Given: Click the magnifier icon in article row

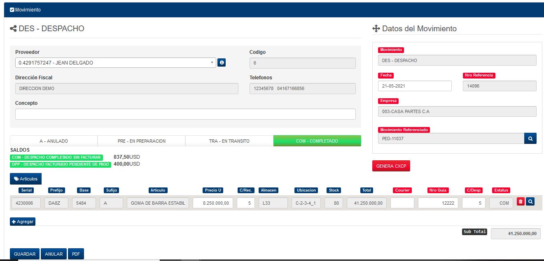Looking at the screenshot, I should coord(530,201).
